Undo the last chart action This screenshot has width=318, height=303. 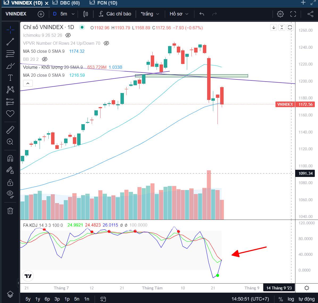pos(202,14)
